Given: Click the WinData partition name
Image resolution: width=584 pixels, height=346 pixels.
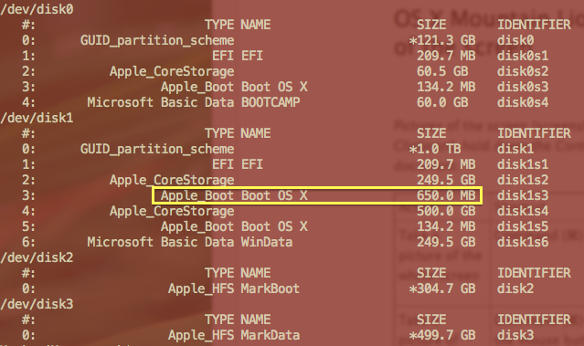Looking at the screenshot, I should pos(267,242).
